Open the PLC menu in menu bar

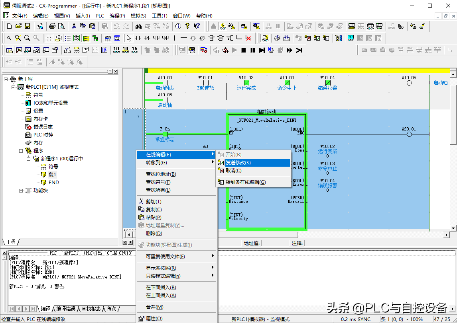tap(100, 16)
